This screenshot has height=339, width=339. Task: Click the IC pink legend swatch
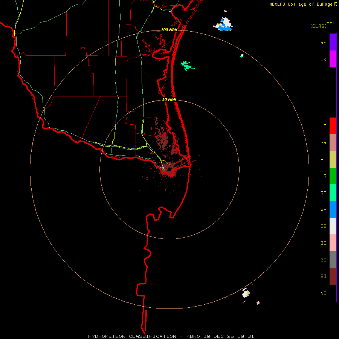(x=333, y=243)
